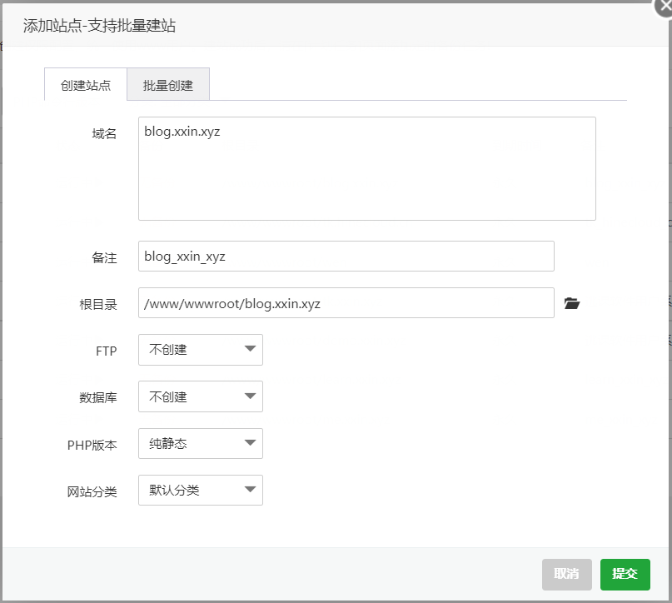This screenshot has height=603, width=672.
Task: Click the grey 取消 button
Action: click(566, 574)
